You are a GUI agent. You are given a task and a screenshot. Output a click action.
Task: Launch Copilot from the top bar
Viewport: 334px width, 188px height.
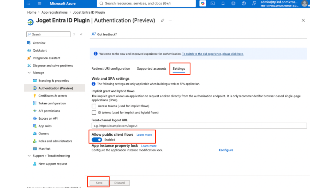[203, 3]
